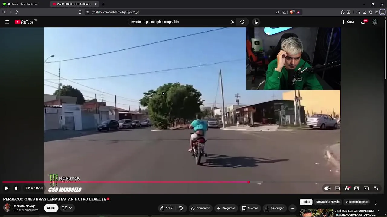Cast video to a device
387x217 pixels.
(x=366, y=188)
